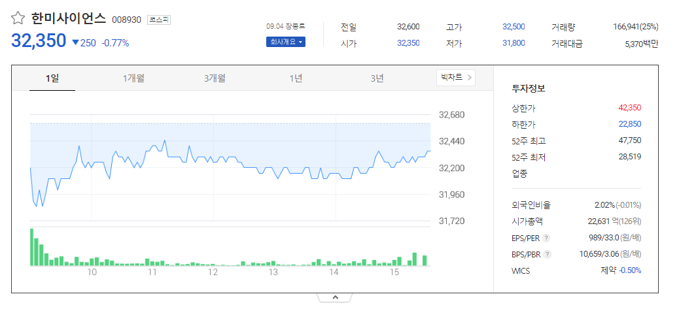Click the 32,680 price axis label

(x=451, y=115)
